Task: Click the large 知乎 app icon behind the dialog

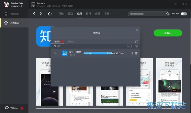Action: [44, 36]
